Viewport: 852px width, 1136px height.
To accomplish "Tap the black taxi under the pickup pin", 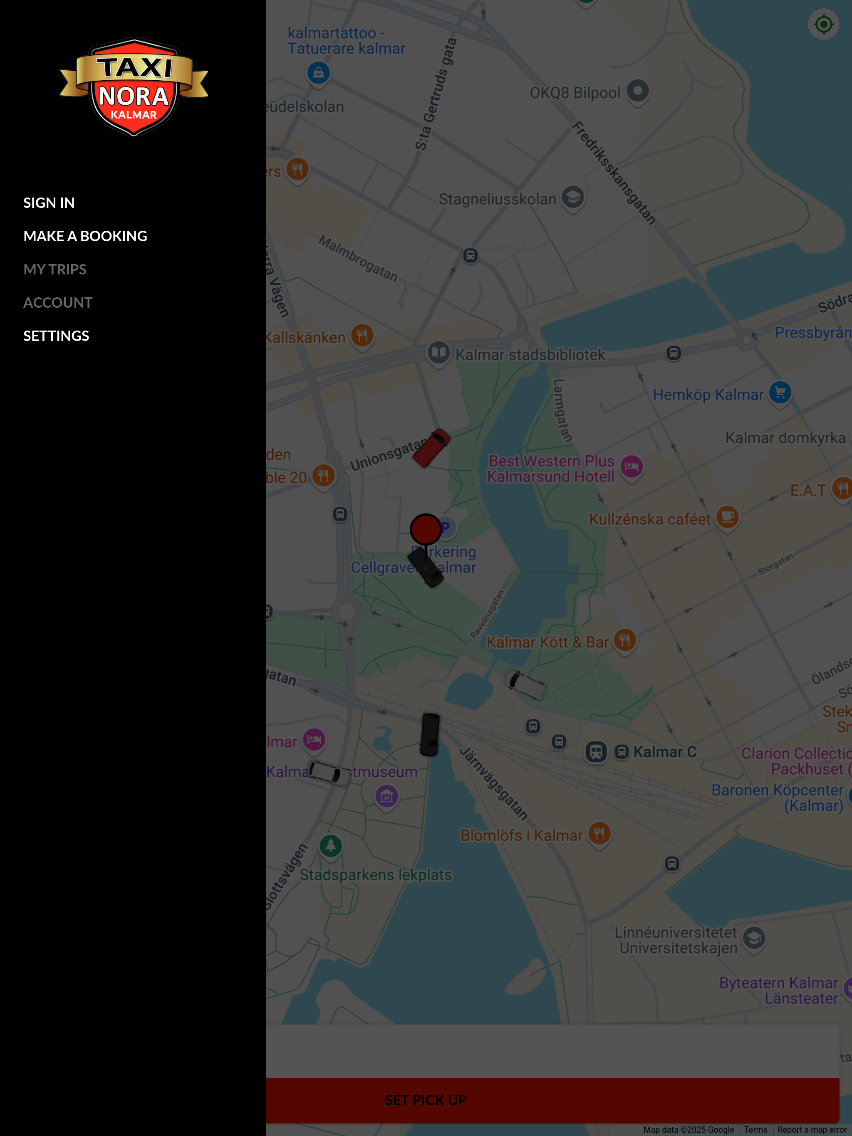I will pyautogui.click(x=426, y=568).
